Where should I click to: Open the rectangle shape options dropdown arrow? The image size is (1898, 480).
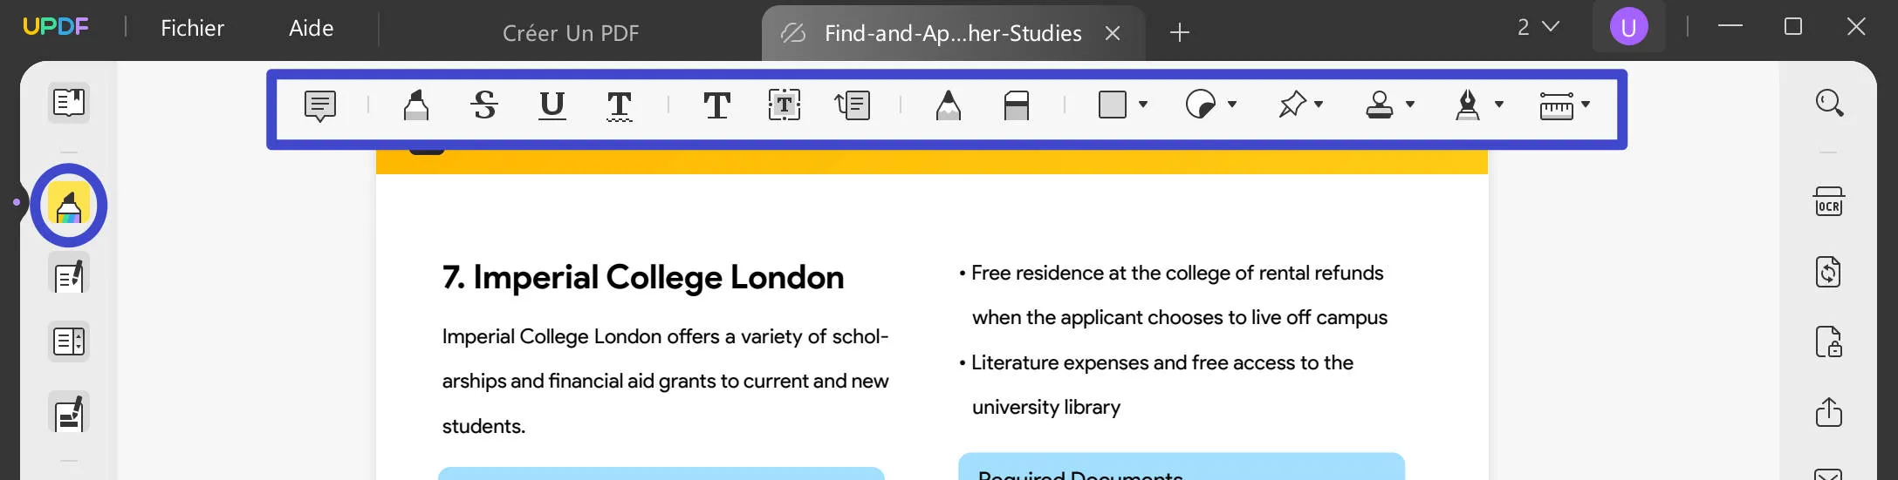1143,105
